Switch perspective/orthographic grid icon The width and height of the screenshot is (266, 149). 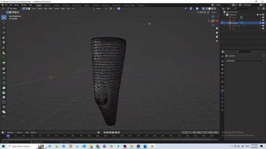217,41
